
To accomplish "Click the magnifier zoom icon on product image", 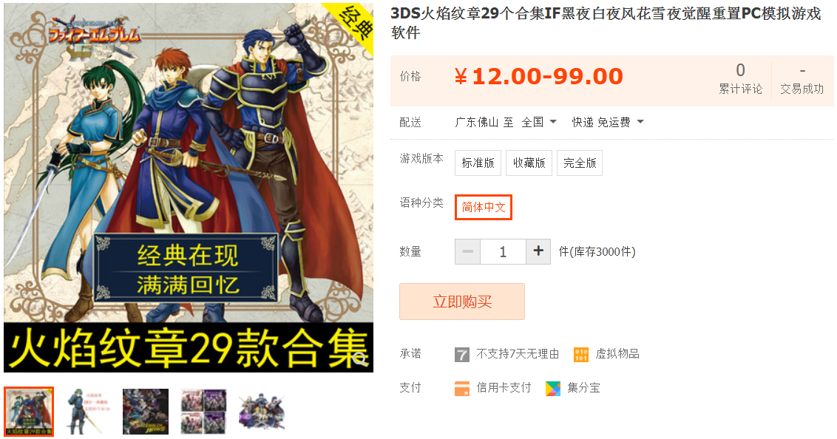I will point(360,359).
